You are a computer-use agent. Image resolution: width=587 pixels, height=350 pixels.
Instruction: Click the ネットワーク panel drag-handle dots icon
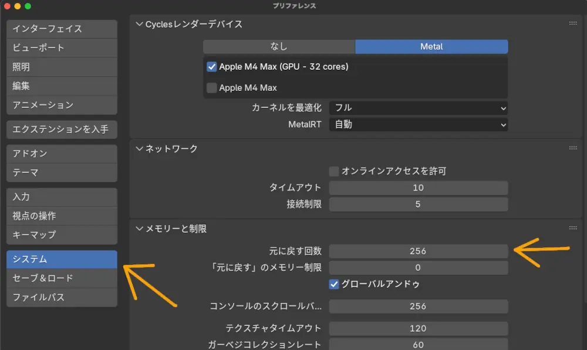(x=573, y=148)
